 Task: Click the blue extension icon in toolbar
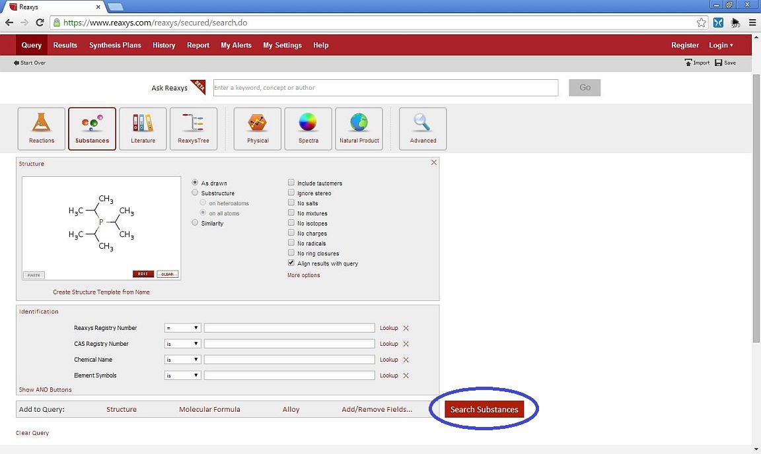tap(718, 22)
